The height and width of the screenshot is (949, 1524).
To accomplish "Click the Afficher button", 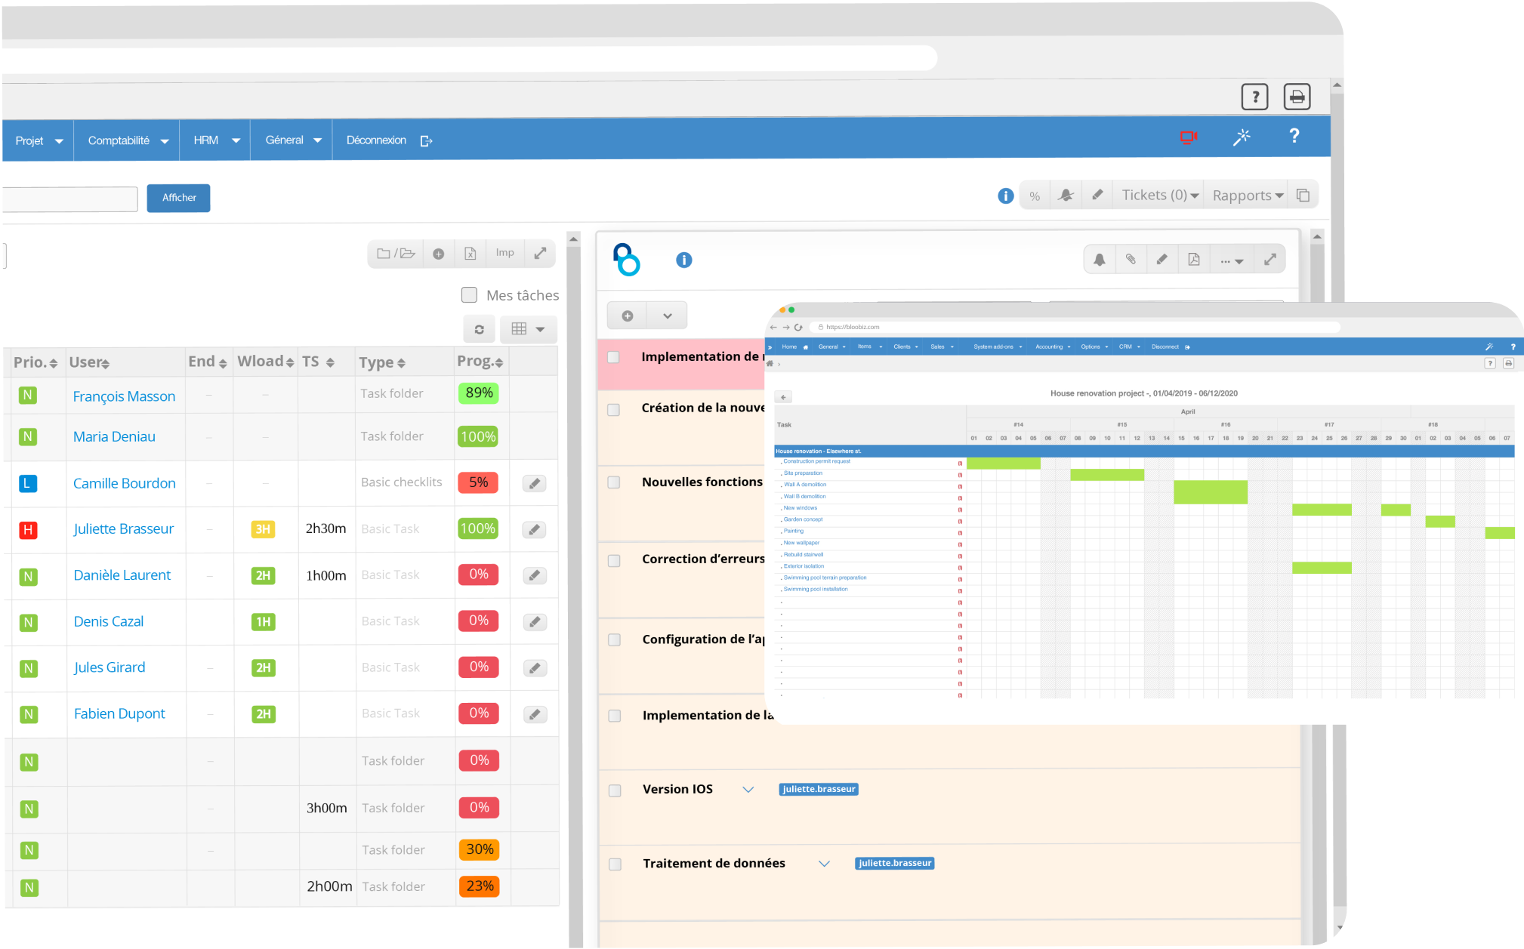I will click(x=178, y=198).
